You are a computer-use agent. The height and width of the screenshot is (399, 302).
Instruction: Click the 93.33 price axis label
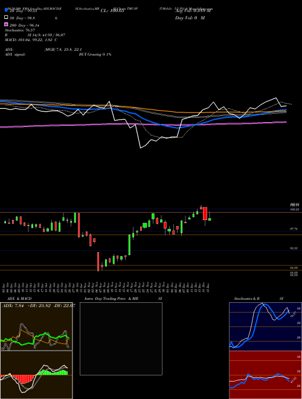(294, 248)
